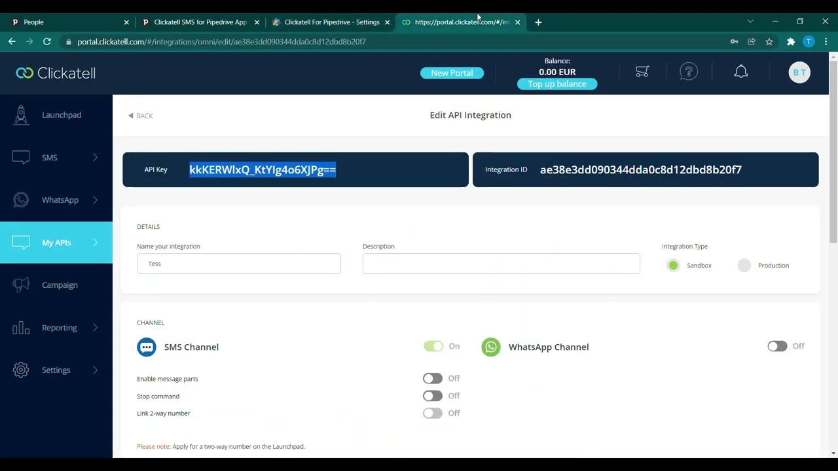Viewport: 838px width, 471px height.
Task: Open the browser extensions puzzle icon
Action: tap(791, 41)
